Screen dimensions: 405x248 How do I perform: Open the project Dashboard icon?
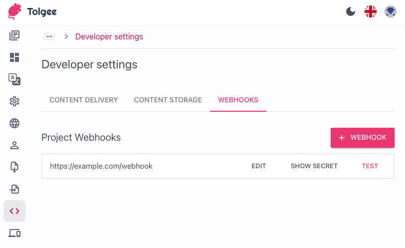14,57
